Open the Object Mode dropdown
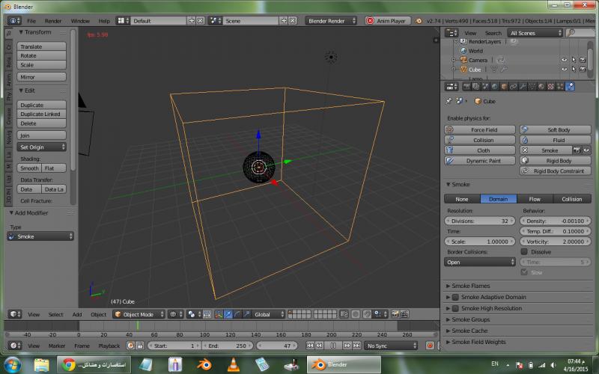The width and height of the screenshot is (599, 374). 139,314
